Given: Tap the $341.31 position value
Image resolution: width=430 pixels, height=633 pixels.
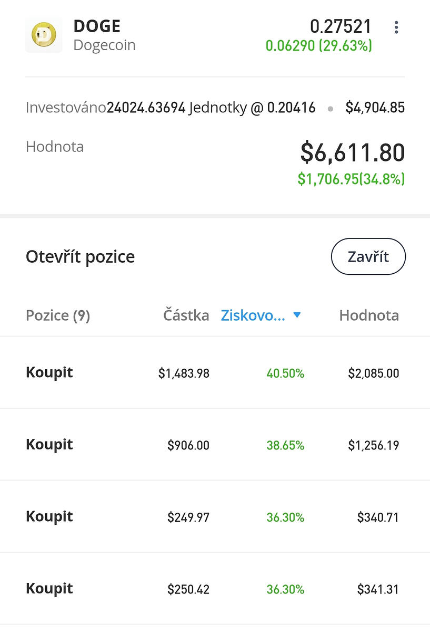Looking at the screenshot, I should [378, 589].
